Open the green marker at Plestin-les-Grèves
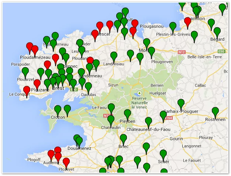231x176 pixels. (173, 28)
